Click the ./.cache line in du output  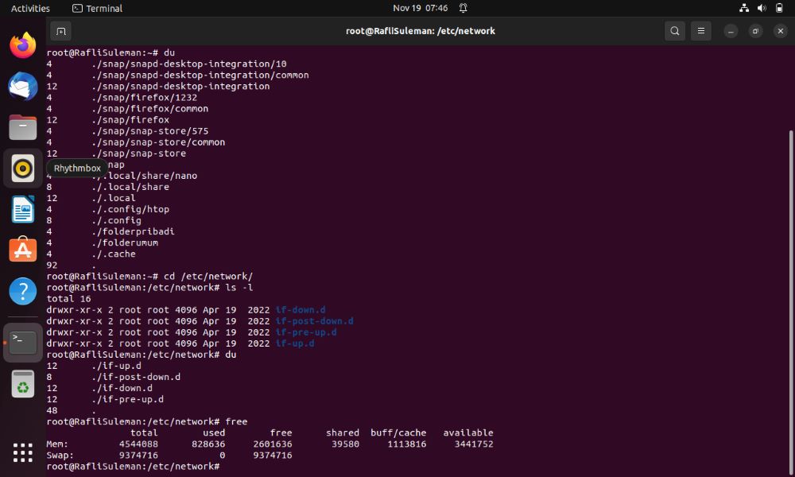[x=91, y=254]
